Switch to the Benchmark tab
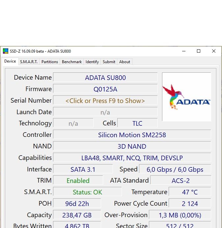222x228 pixels. 72,62
